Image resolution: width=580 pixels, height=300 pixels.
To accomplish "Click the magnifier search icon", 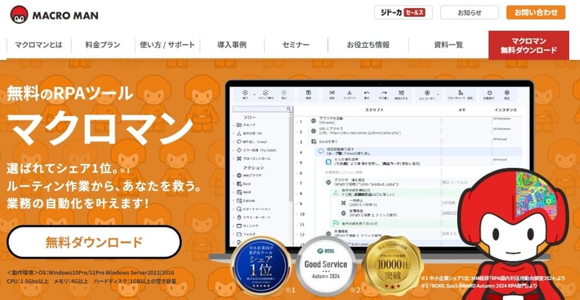I will pyautogui.click(x=289, y=109).
